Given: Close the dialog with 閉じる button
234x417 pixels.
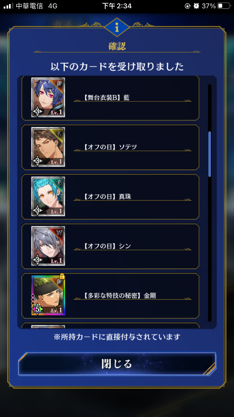Looking at the screenshot, I should (117, 364).
